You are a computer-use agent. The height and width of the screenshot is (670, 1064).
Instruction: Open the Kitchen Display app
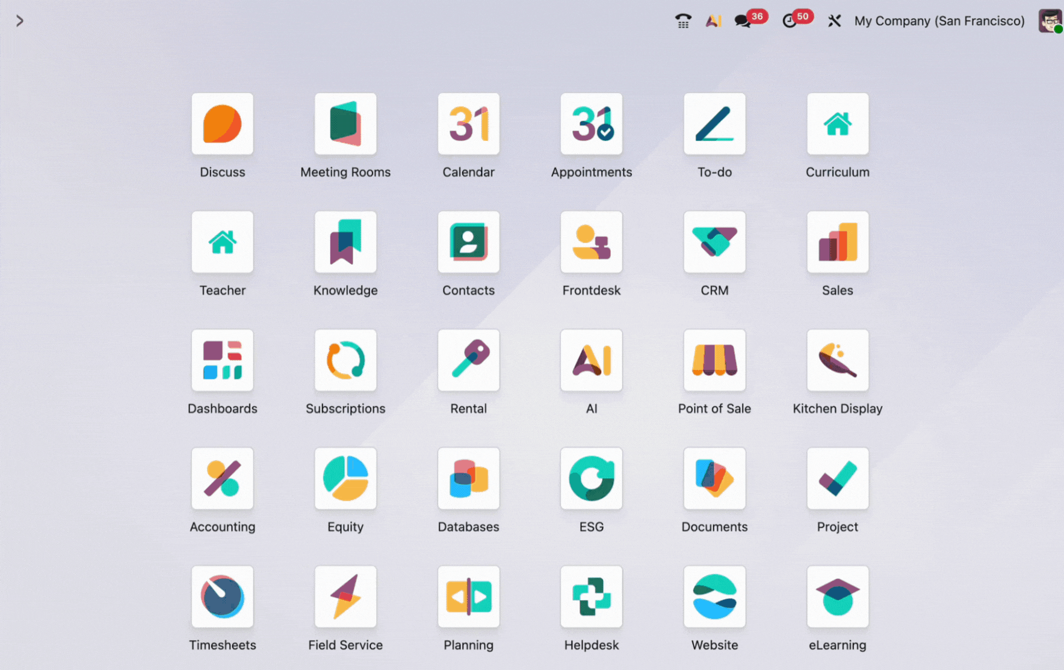point(837,360)
